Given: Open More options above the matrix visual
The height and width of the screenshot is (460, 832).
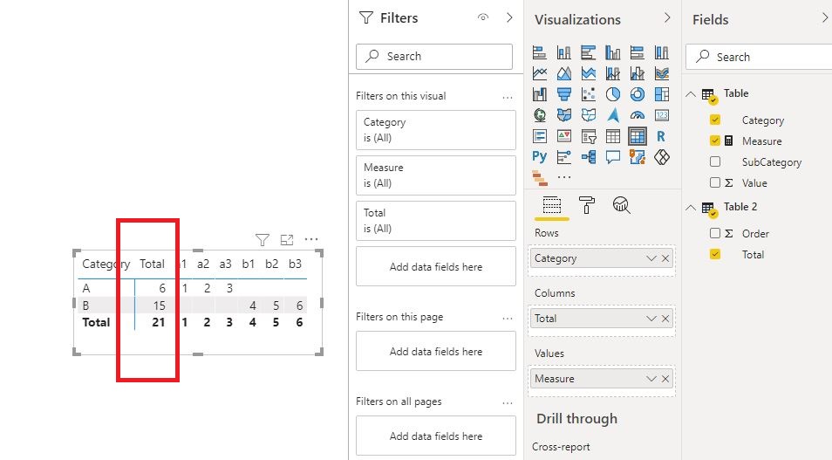Looking at the screenshot, I should [311, 239].
